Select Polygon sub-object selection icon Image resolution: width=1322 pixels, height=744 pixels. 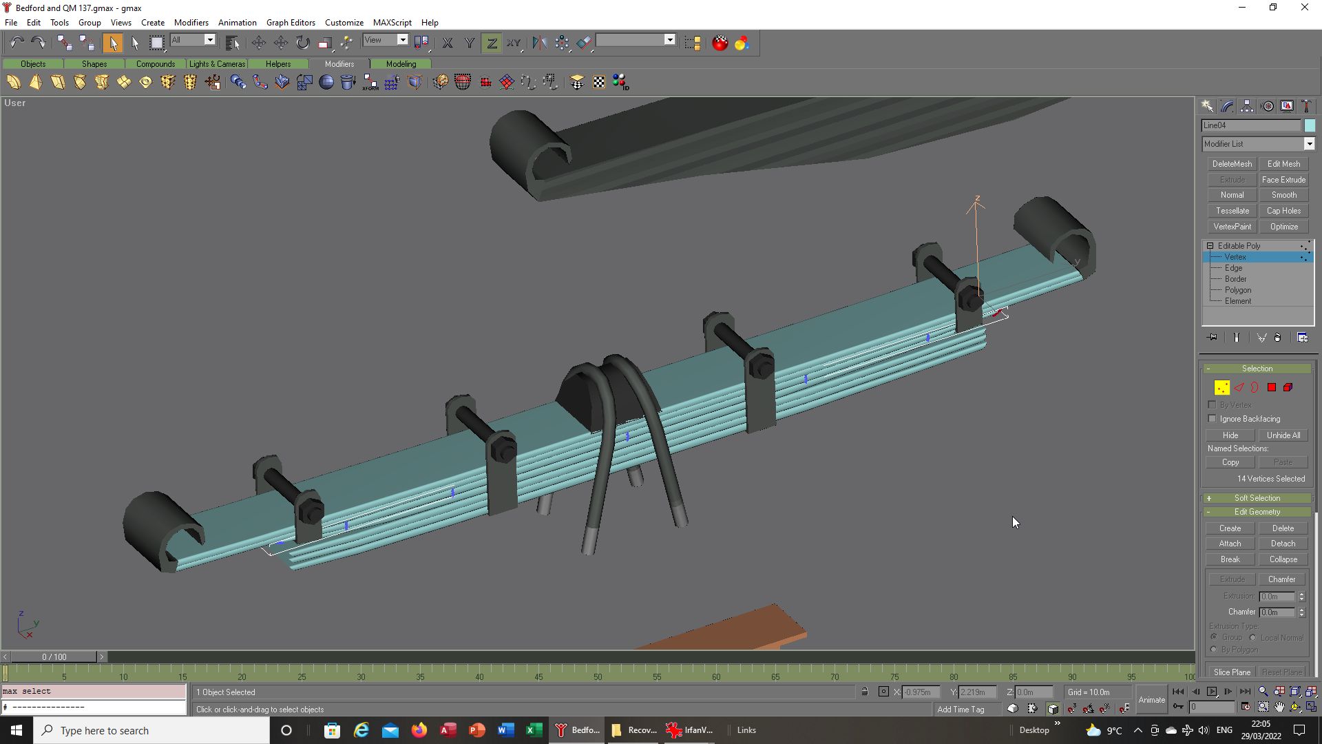[x=1272, y=388]
